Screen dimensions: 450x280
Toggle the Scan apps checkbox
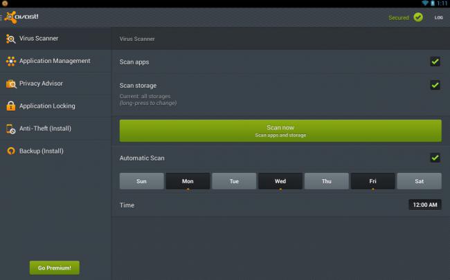[435, 62]
